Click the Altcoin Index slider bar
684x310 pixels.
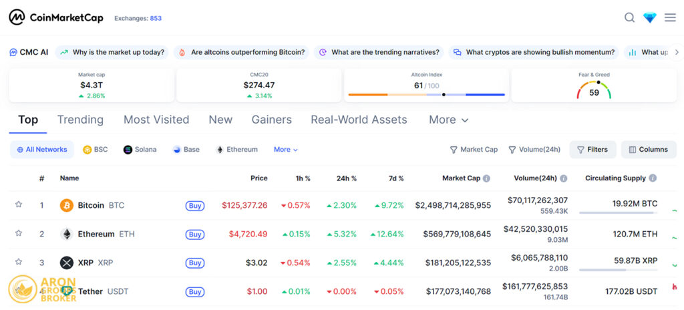click(x=426, y=94)
